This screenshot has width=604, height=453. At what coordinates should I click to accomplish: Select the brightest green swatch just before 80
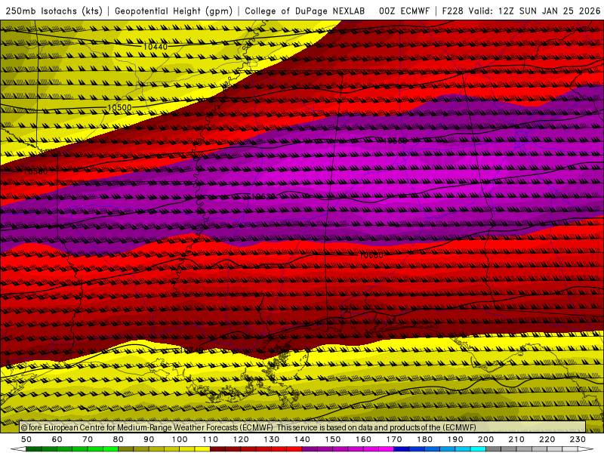[x=110, y=449]
